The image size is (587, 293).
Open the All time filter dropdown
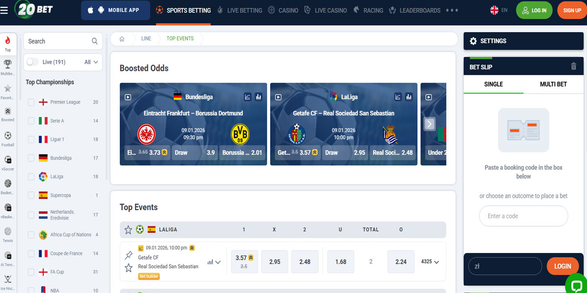[91, 62]
